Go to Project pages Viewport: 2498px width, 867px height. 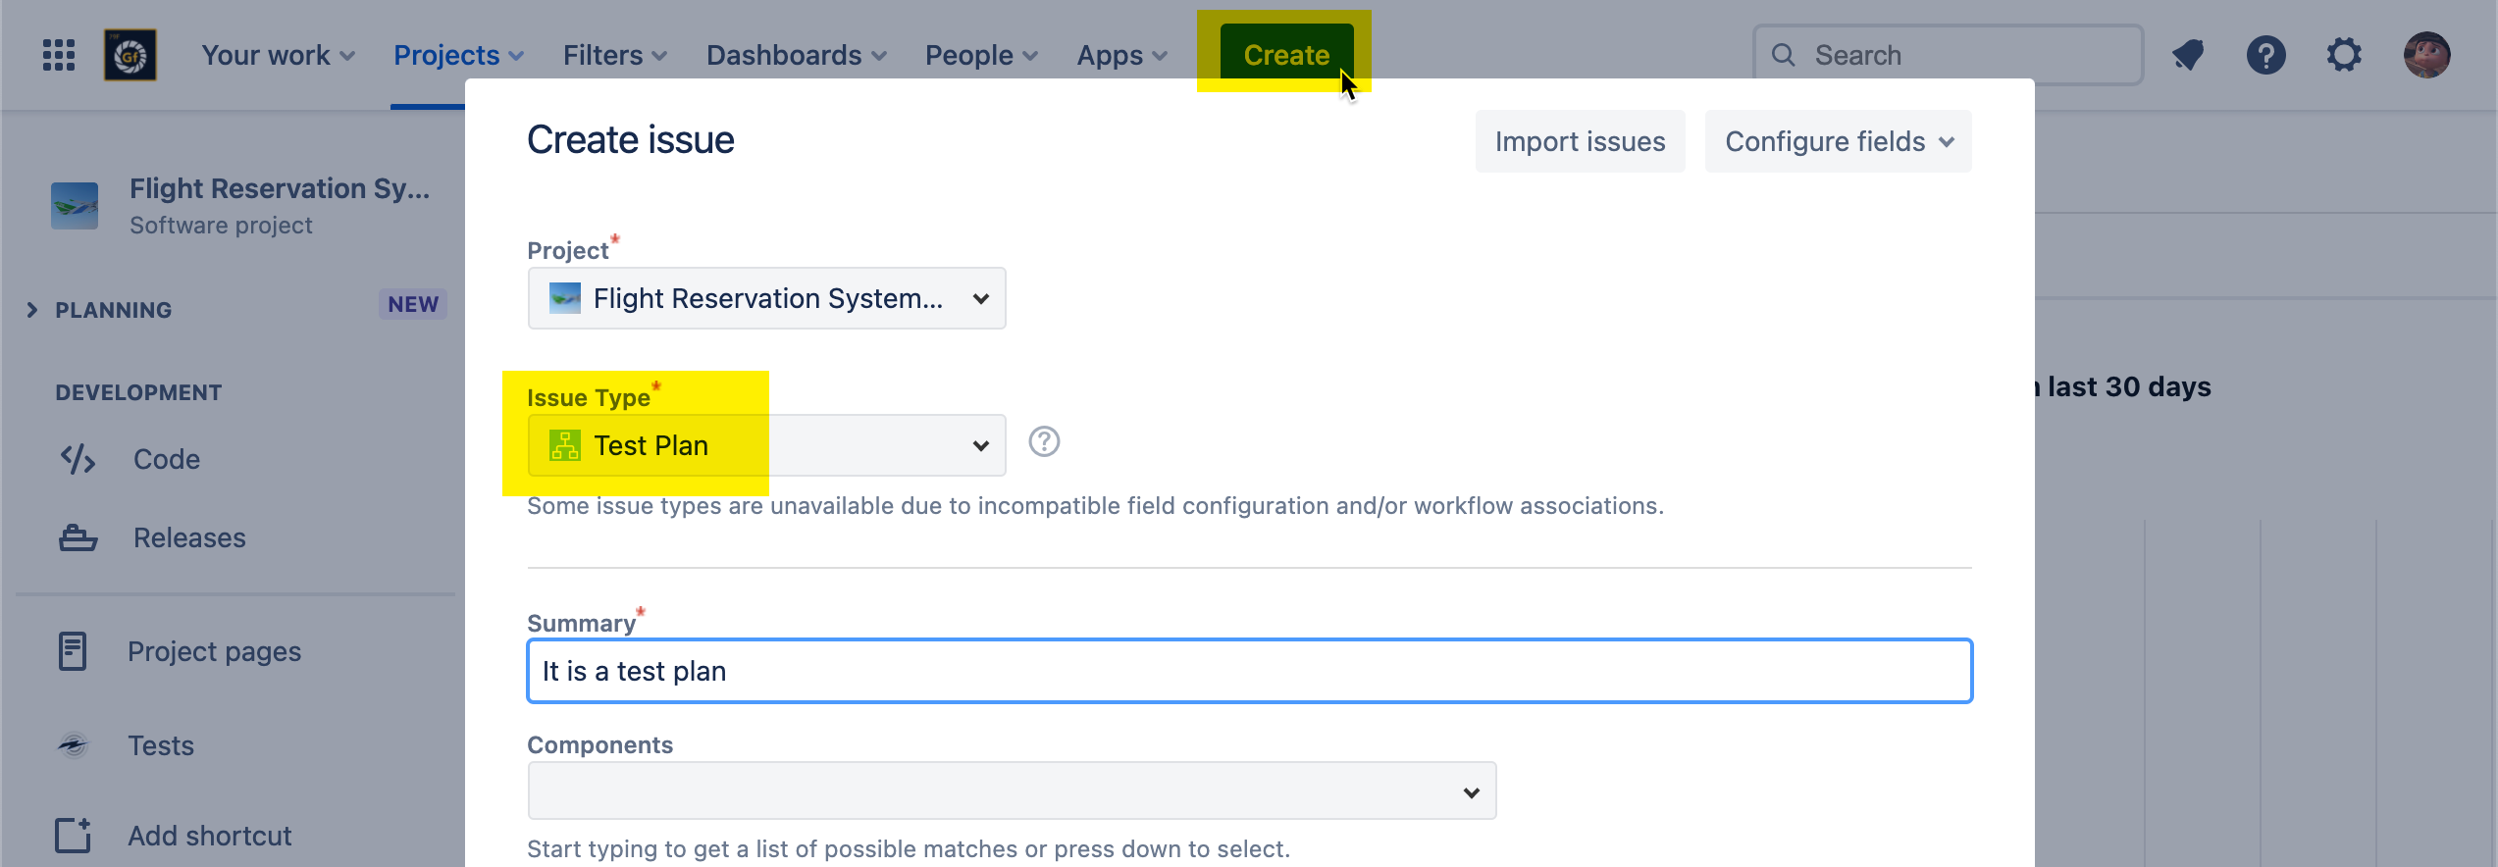tap(213, 651)
